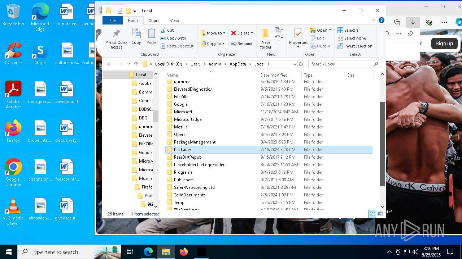Create a New folder from ribbon
Image resolution: width=462 pixels, height=259 pixels.
pos(266,38)
